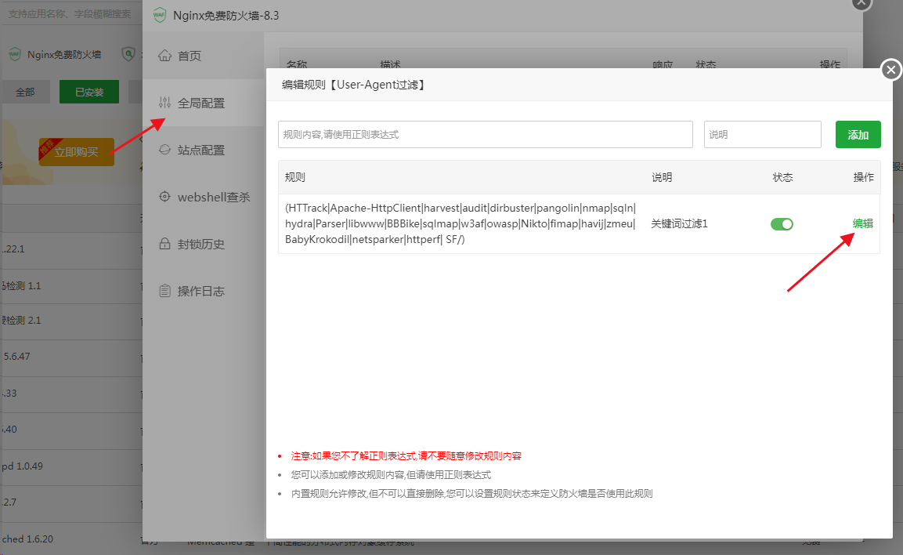
Task: Toggle the 关键词过滤1 rule status switch
Action: click(782, 224)
